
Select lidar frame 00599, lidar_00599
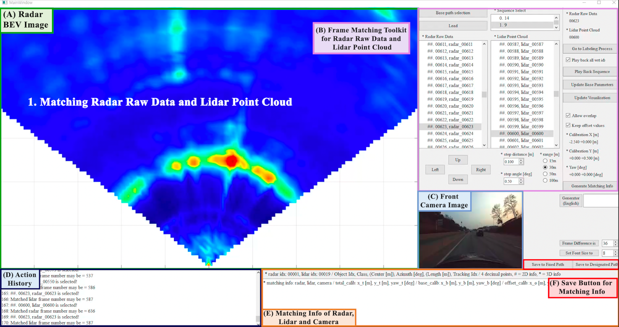(522, 127)
